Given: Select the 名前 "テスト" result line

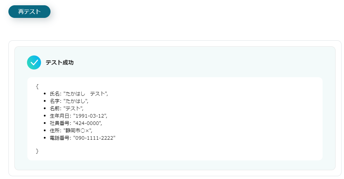Looking at the screenshot, I should (x=67, y=108).
